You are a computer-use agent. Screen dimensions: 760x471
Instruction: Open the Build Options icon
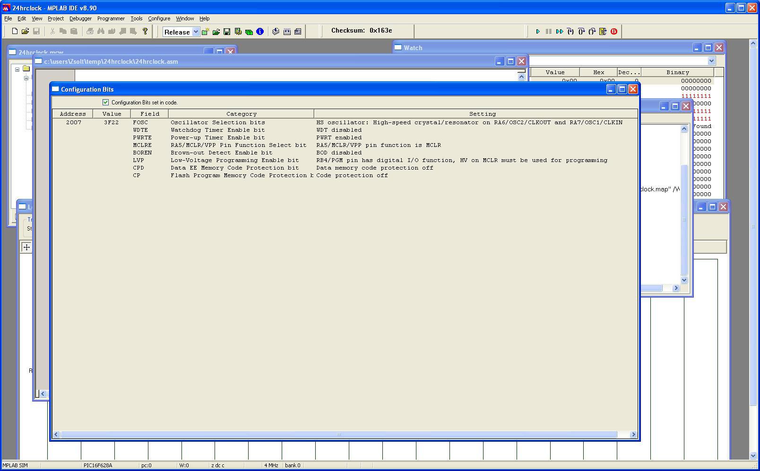238,32
